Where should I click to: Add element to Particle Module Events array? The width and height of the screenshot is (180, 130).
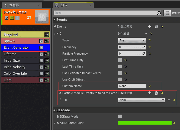[150, 93]
